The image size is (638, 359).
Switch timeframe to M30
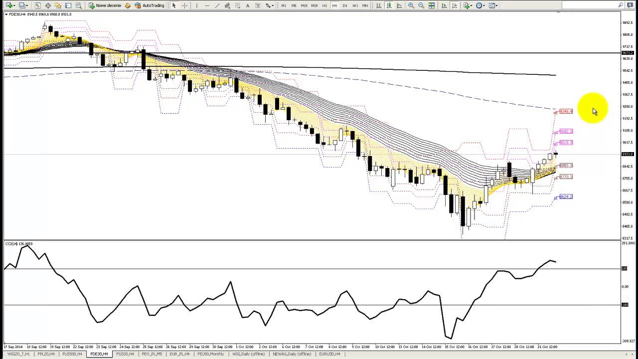pos(314,5)
